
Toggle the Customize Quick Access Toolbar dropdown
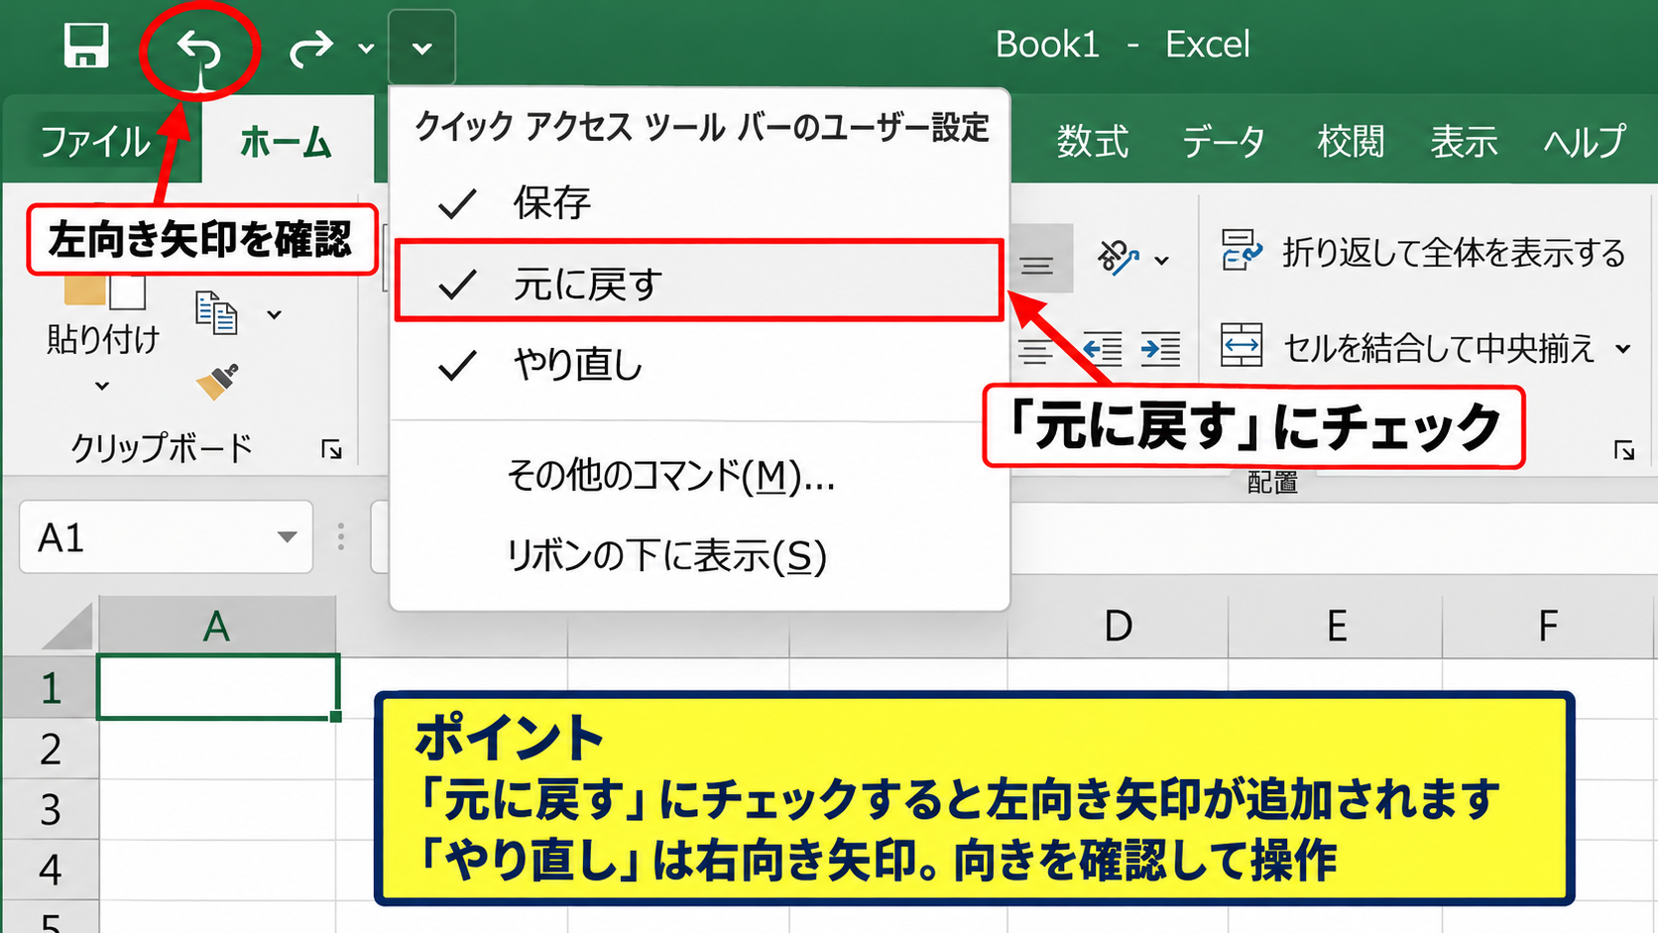tap(422, 48)
